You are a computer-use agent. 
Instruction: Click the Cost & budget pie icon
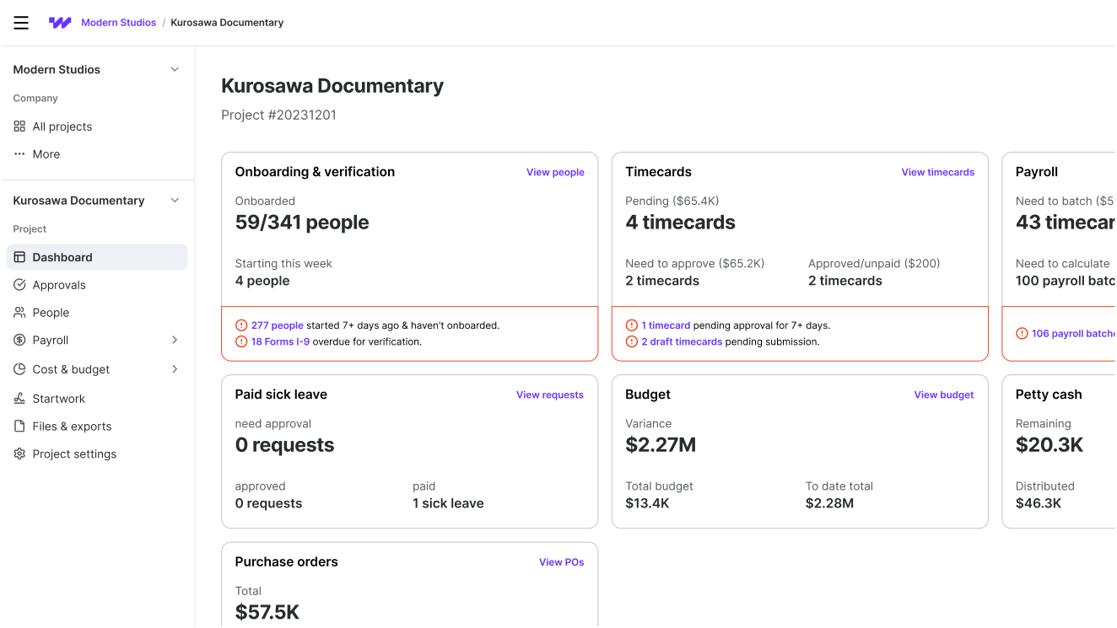(19, 369)
